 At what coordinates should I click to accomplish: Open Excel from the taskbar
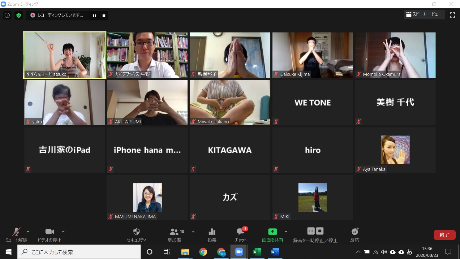coord(257,252)
